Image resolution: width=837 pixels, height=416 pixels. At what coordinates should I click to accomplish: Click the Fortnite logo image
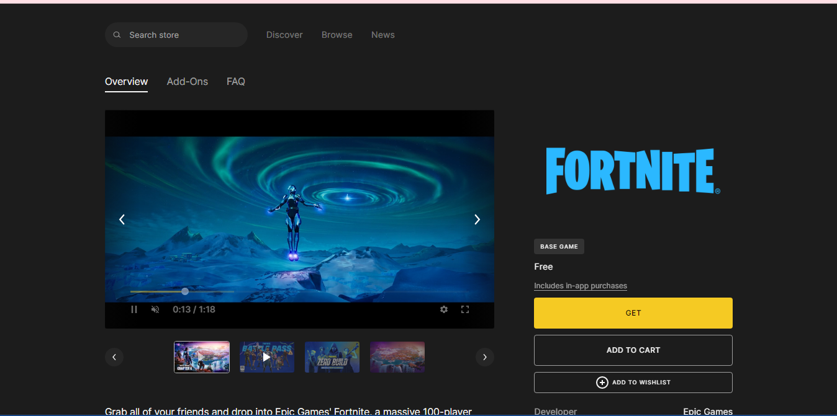(x=632, y=170)
